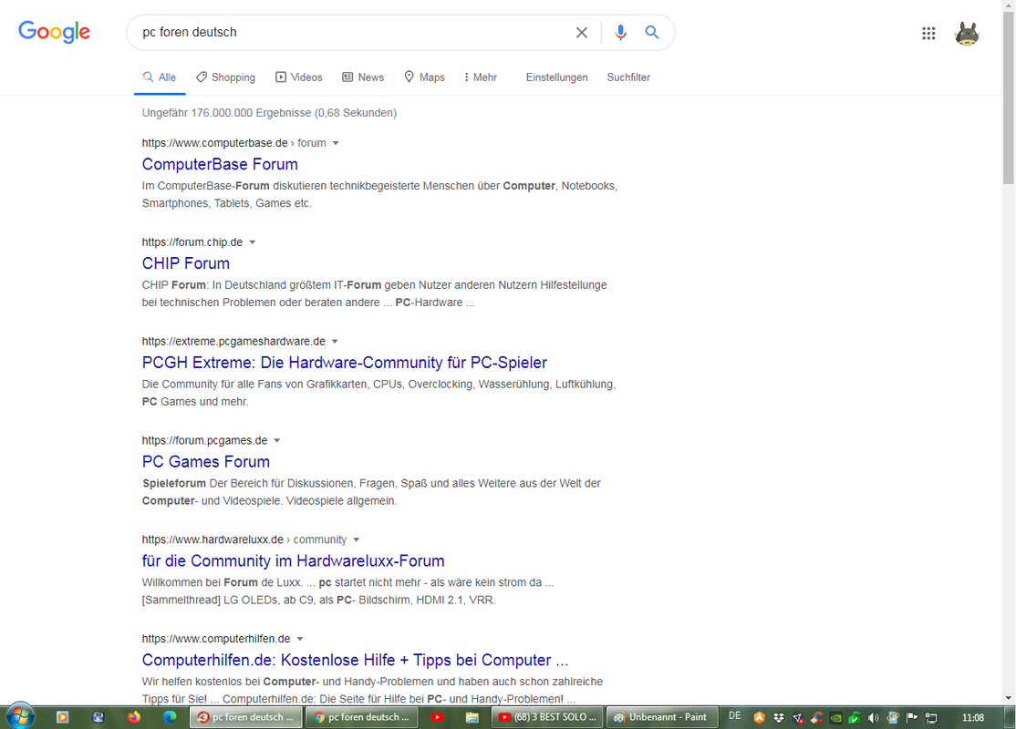Screen dimensions: 1016x729
Task: Switch to the Shopping tab
Action: [225, 77]
